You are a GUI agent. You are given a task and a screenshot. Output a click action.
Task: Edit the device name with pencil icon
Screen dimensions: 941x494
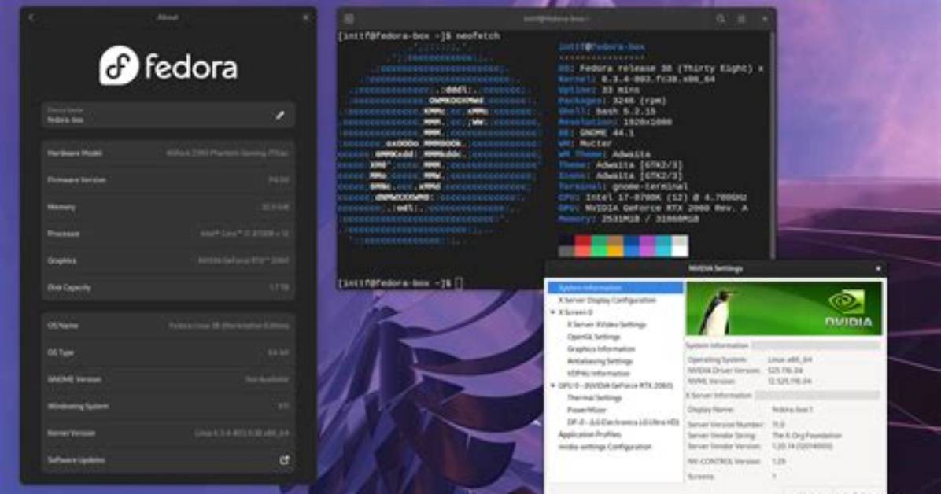click(279, 116)
